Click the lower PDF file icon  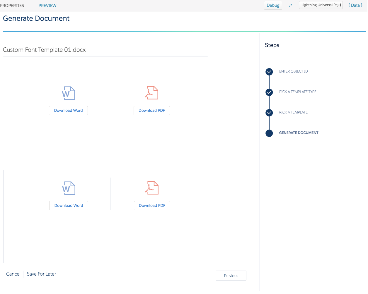(x=152, y=188)
